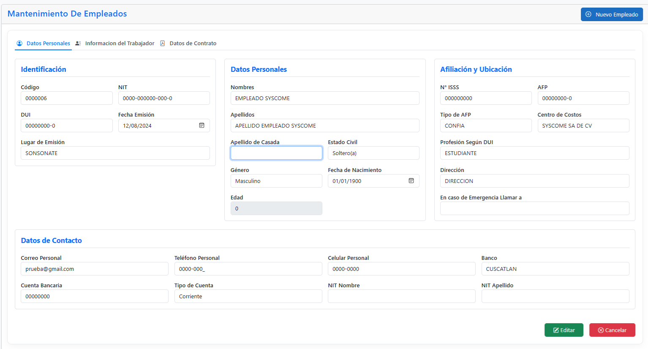Viewport: 648px width, 349px height.
Task: Focus the Correo Personal email field
Action: [x=95, y=269]
